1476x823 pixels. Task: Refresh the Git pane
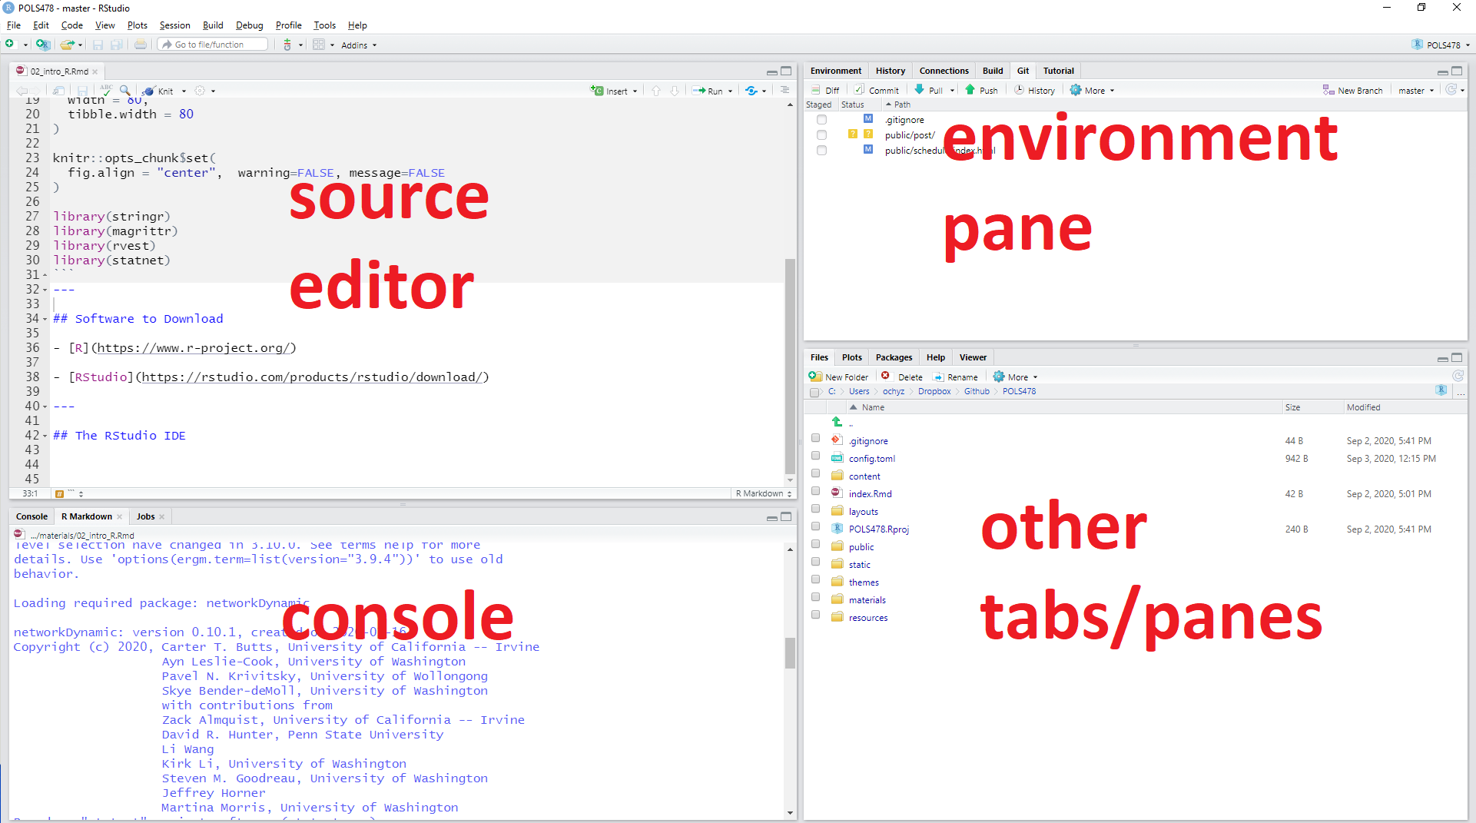[1451, 89]
